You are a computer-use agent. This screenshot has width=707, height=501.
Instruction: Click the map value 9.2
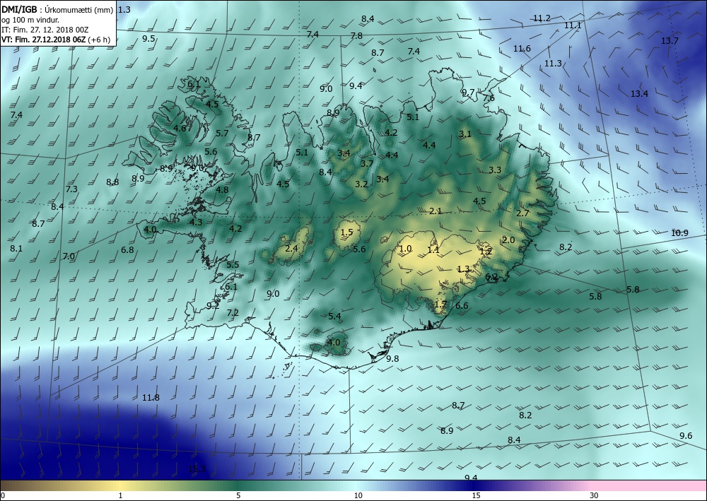coord(213,306)
